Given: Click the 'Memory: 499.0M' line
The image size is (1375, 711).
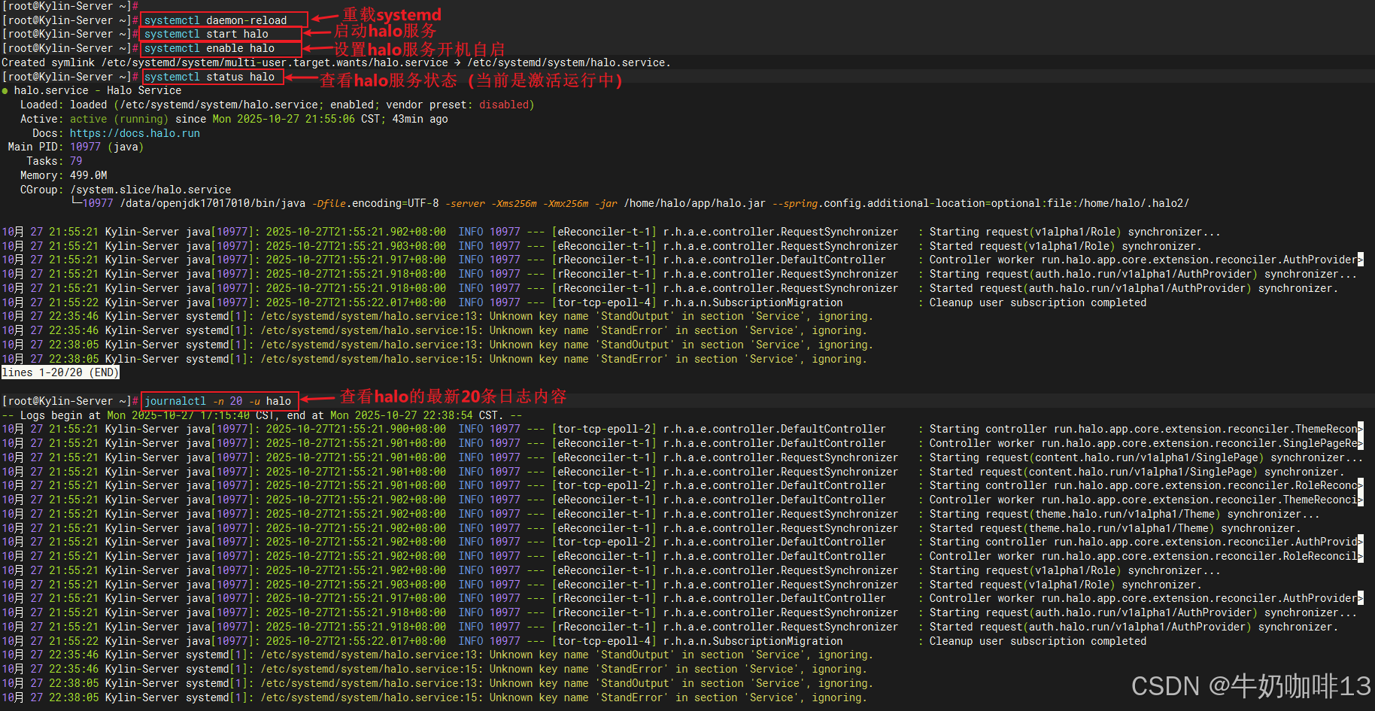Looking at the screenshot, I should coord(63,175).
